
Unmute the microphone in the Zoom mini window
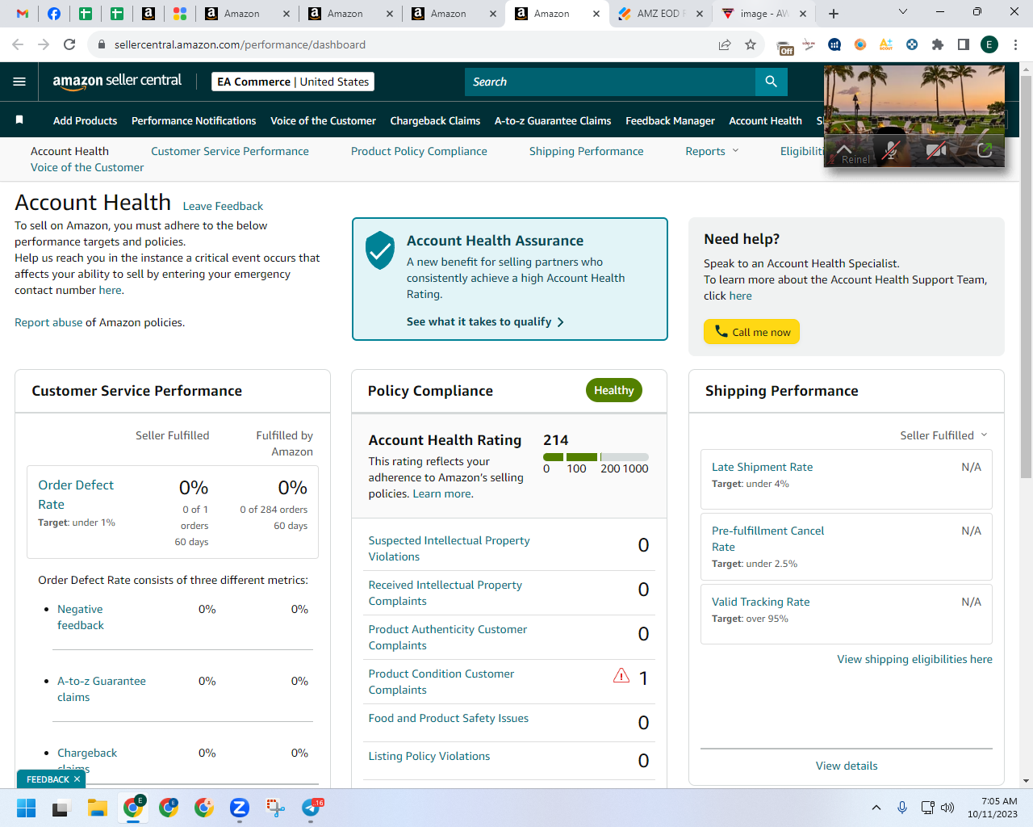(x=891, y=151)
